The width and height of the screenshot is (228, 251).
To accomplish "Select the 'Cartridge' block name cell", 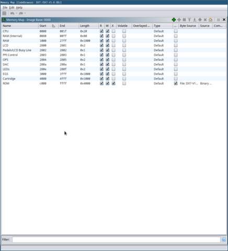I will tap(9, 78).
